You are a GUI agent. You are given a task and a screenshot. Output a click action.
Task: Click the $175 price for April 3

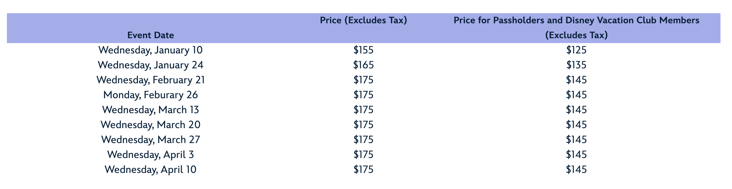[x=363, y=155]
